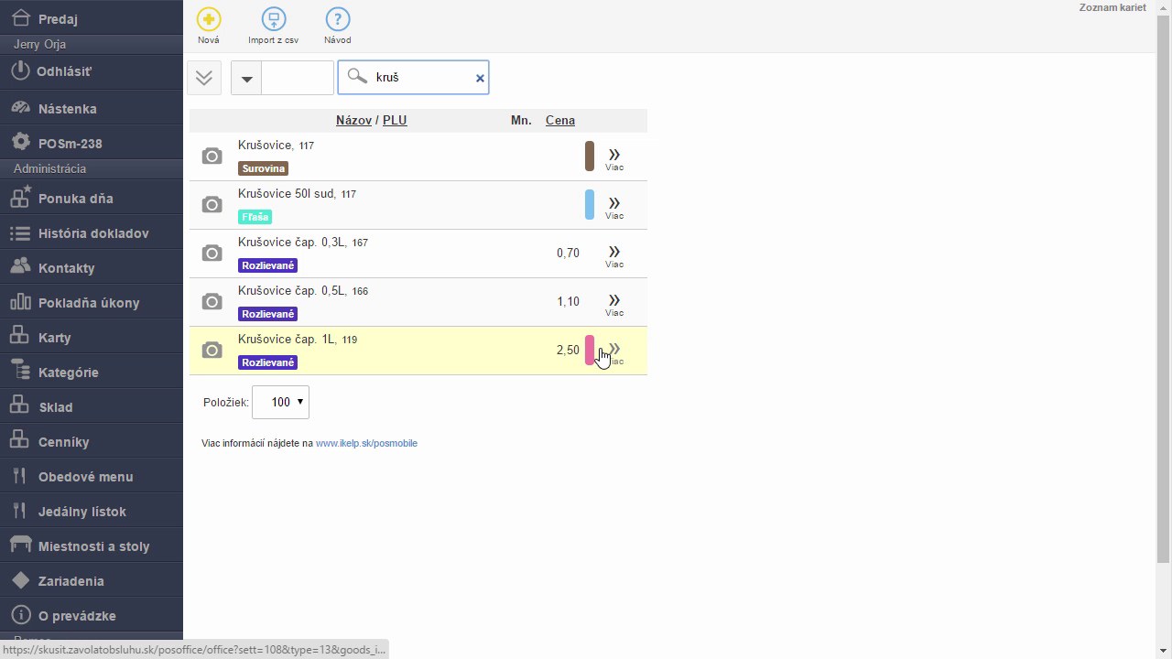The width and height of the screenshot is (1172, 659).
Task: Sort the list by PLU
Action: [395, 120]
